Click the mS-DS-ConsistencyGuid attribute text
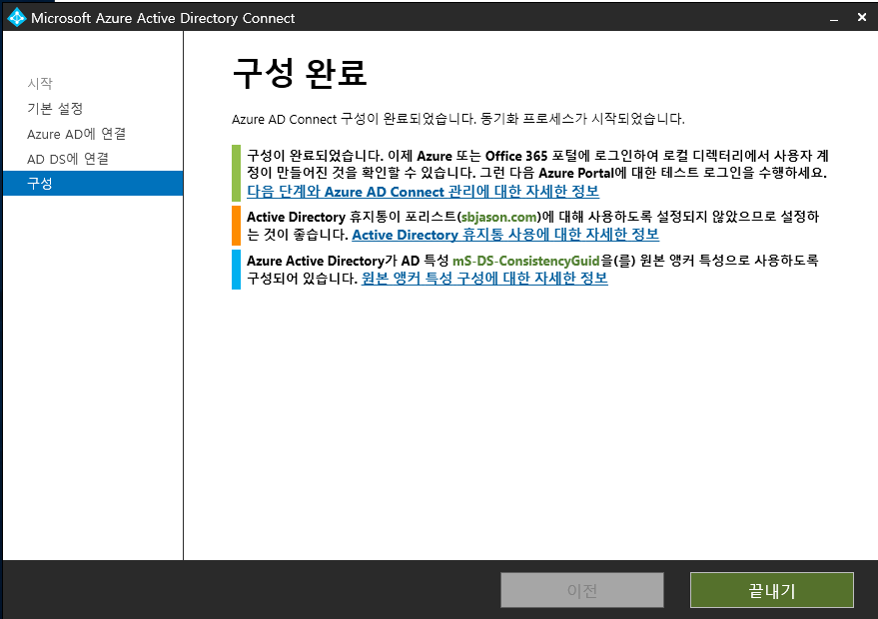Viewport: 878px width, 619px height. [525, 261]
